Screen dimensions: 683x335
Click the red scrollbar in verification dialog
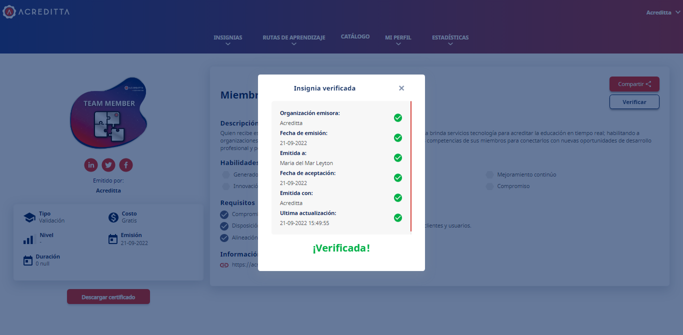point(411,166)
